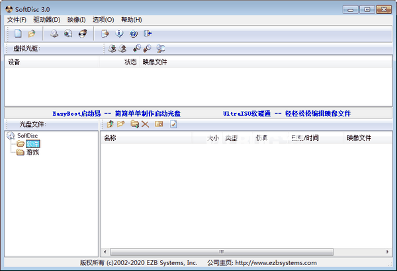Click the disc with green arrow icon
397x271 pixels.
click(68, 34)
